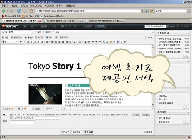Insert a photo with the 사진 icon

pos(5,38)
